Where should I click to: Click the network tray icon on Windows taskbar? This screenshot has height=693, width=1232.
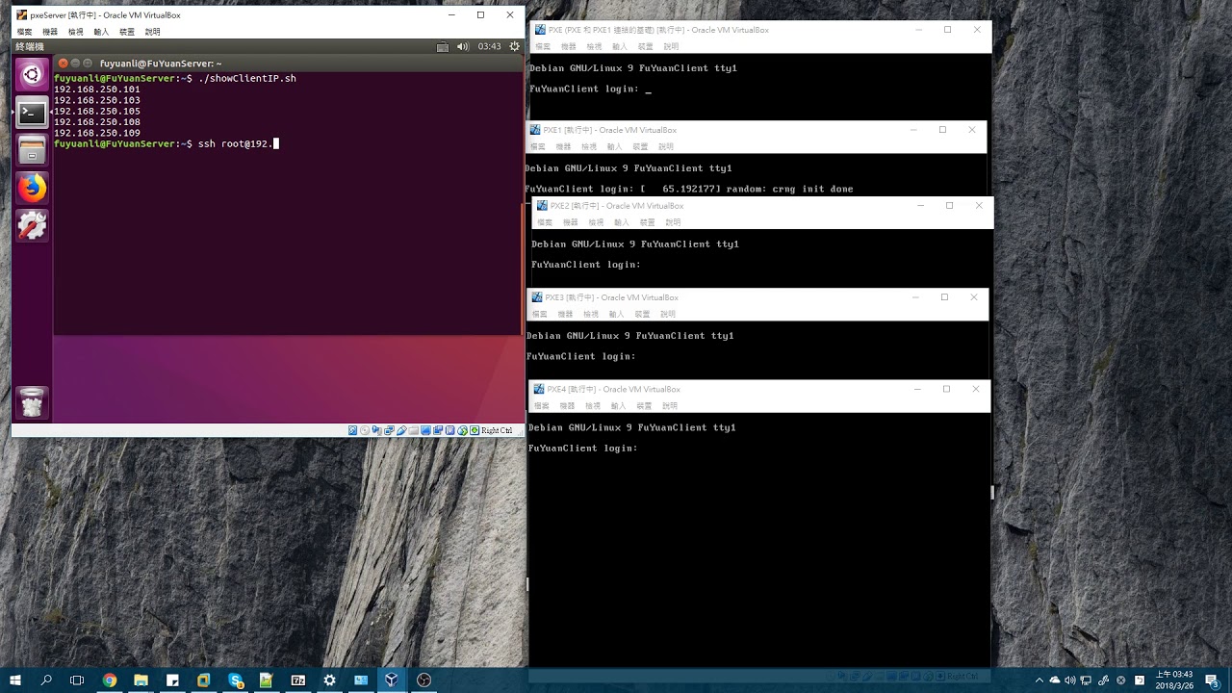(1086, 680)
